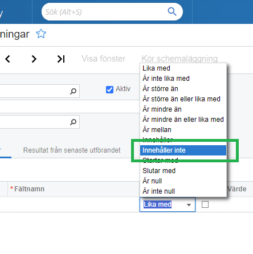The height and width of the screenshot is (254, 253).
Task: Select 'Är mellan' condition
Action: click(x=183, y=130)
